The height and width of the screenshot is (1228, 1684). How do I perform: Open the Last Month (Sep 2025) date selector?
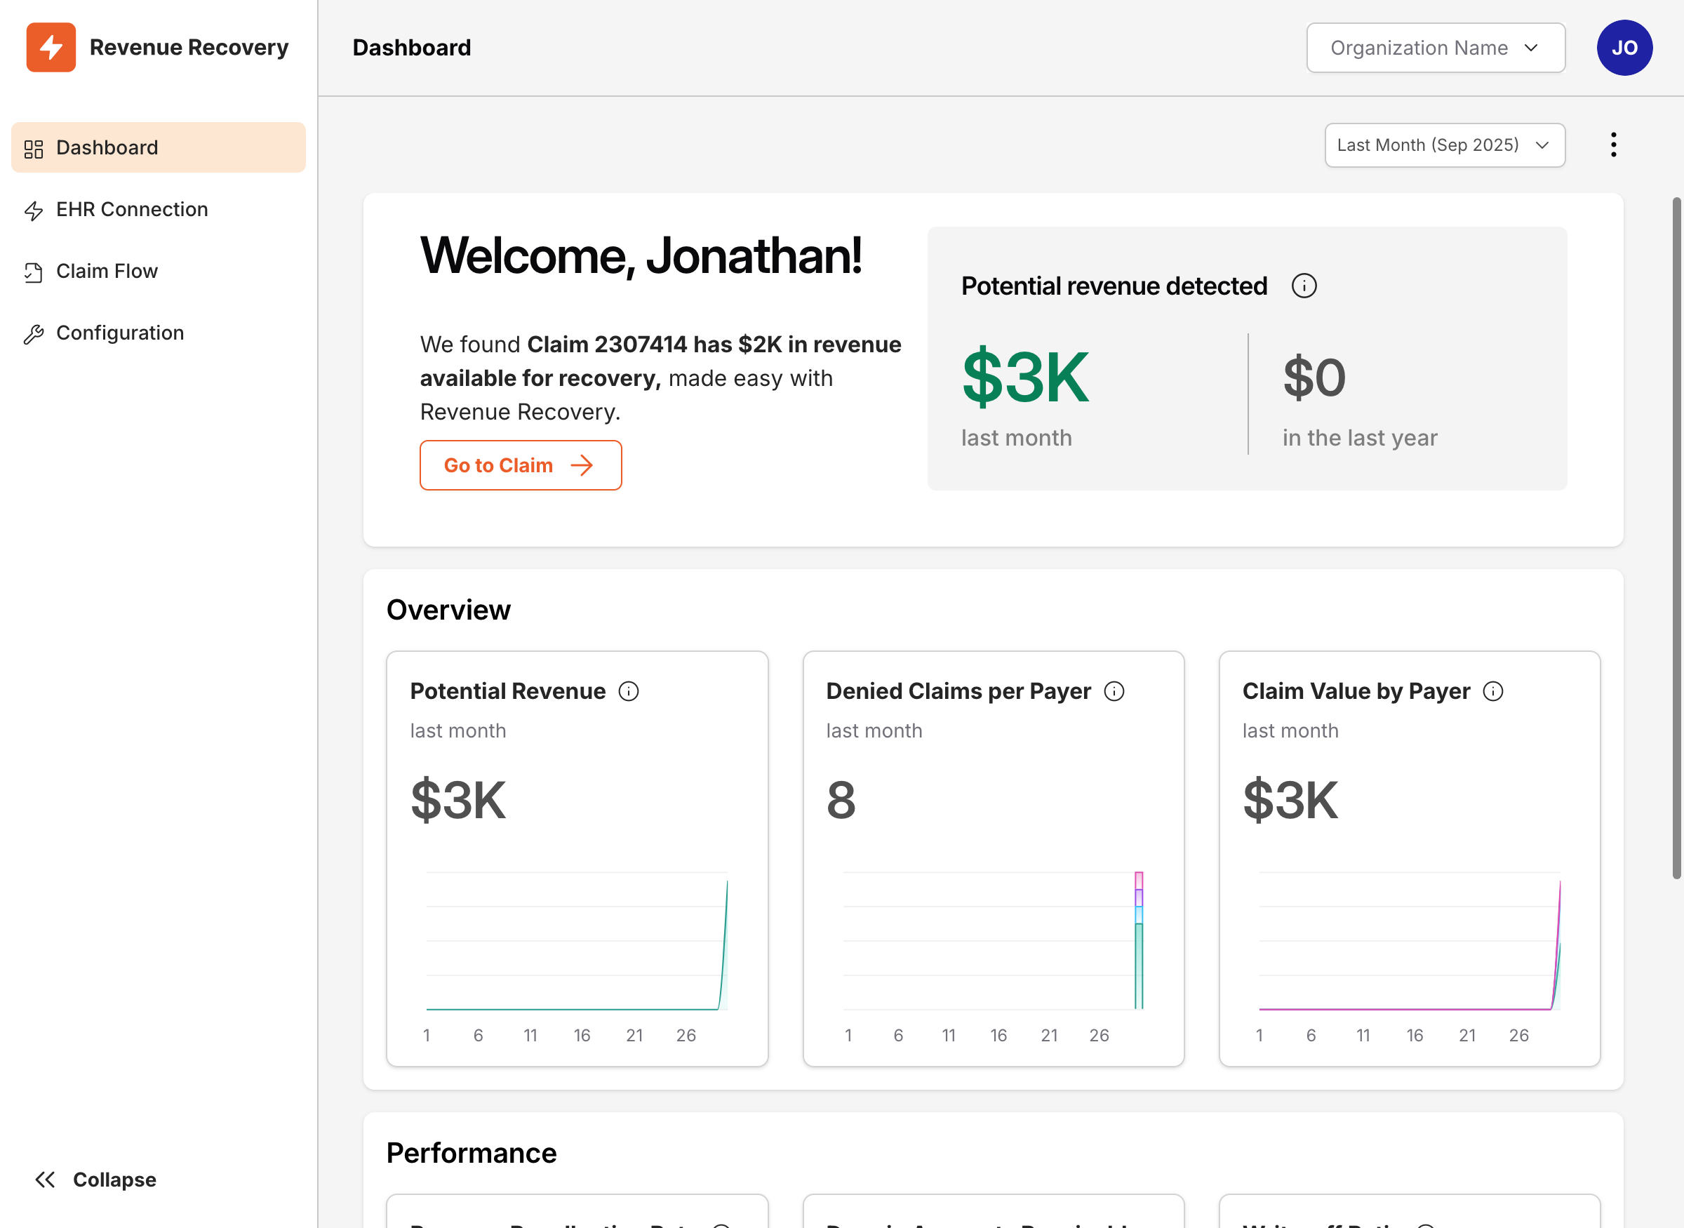(x=1444, y=145)
